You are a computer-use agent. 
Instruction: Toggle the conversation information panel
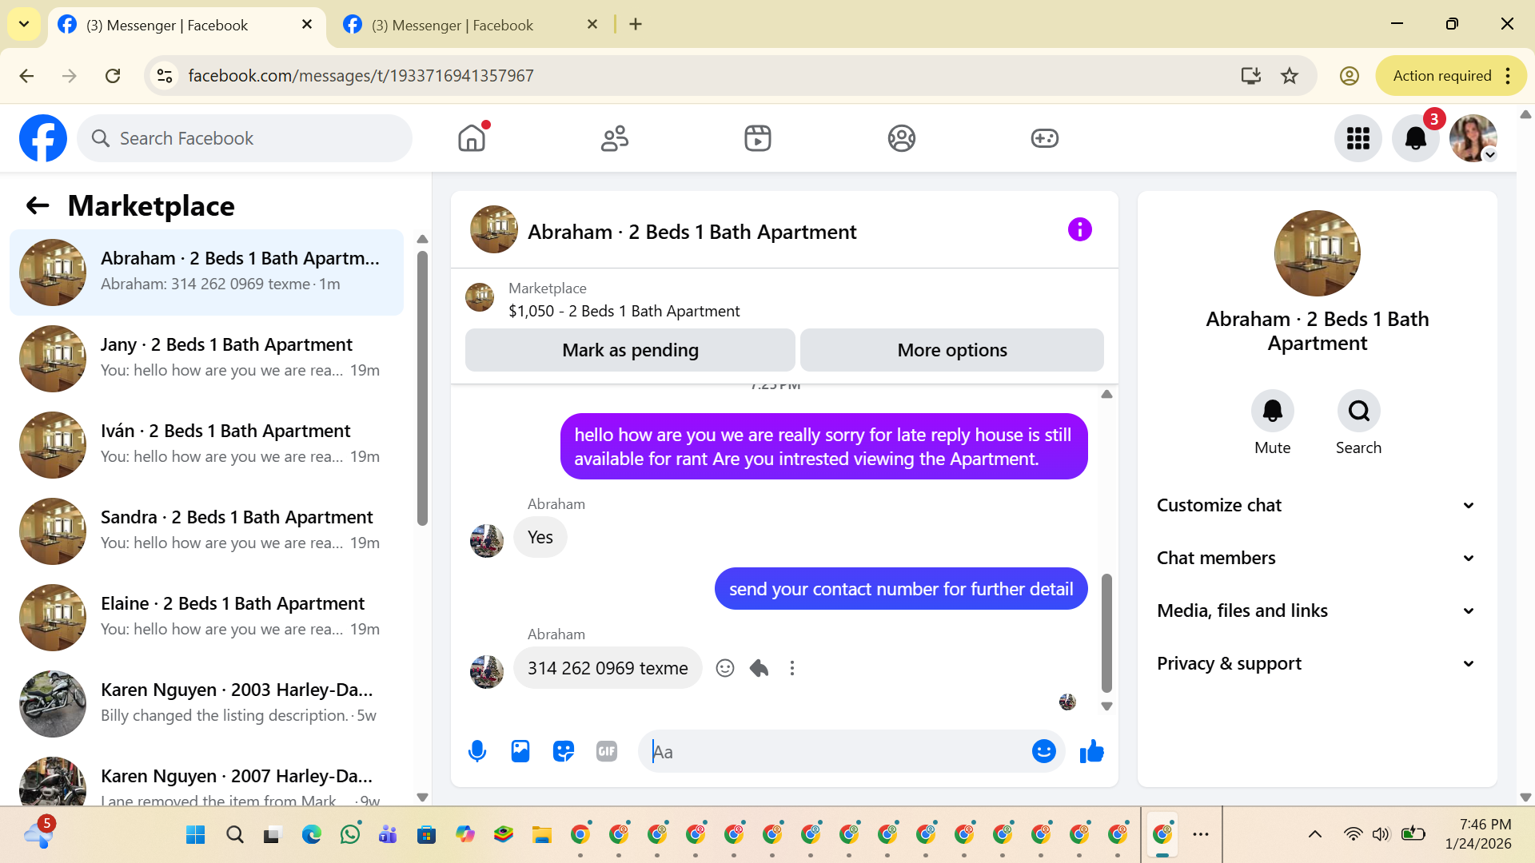1079,230
